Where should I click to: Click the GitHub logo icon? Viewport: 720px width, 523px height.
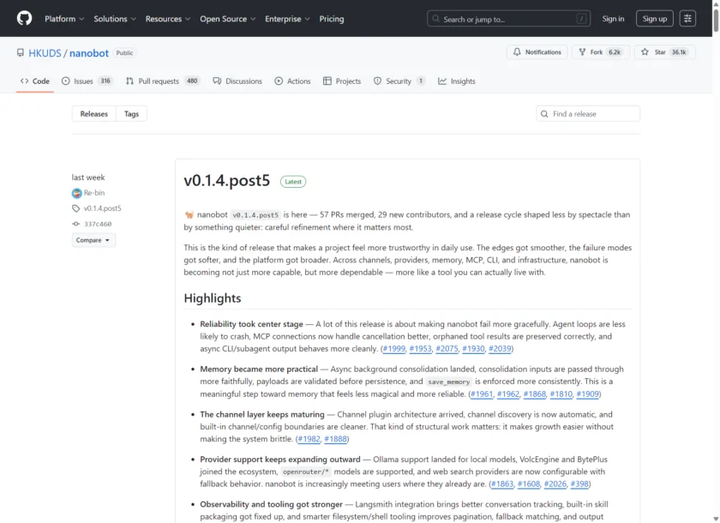pos(24,18)
